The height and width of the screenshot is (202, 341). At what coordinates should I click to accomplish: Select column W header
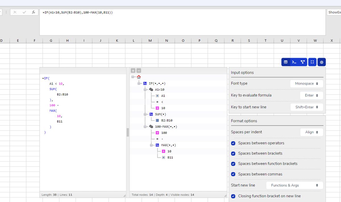point(315,41)
